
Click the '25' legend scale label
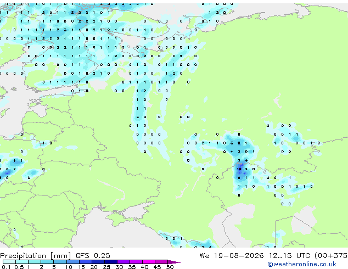tap(106, 267)
